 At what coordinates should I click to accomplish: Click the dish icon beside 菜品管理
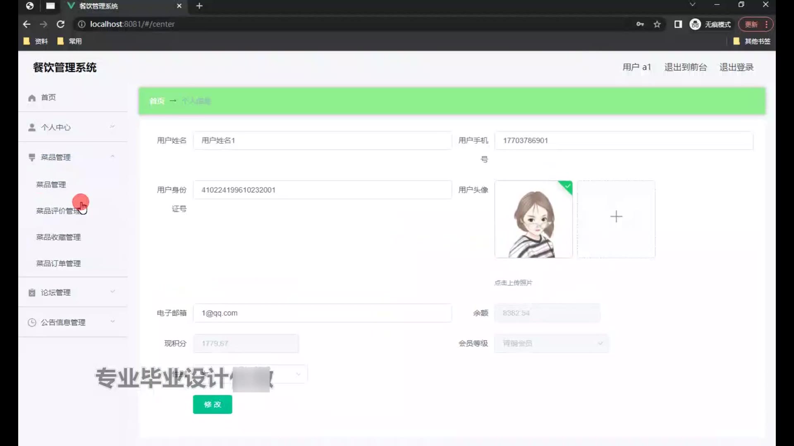click(x=32, y=157)
